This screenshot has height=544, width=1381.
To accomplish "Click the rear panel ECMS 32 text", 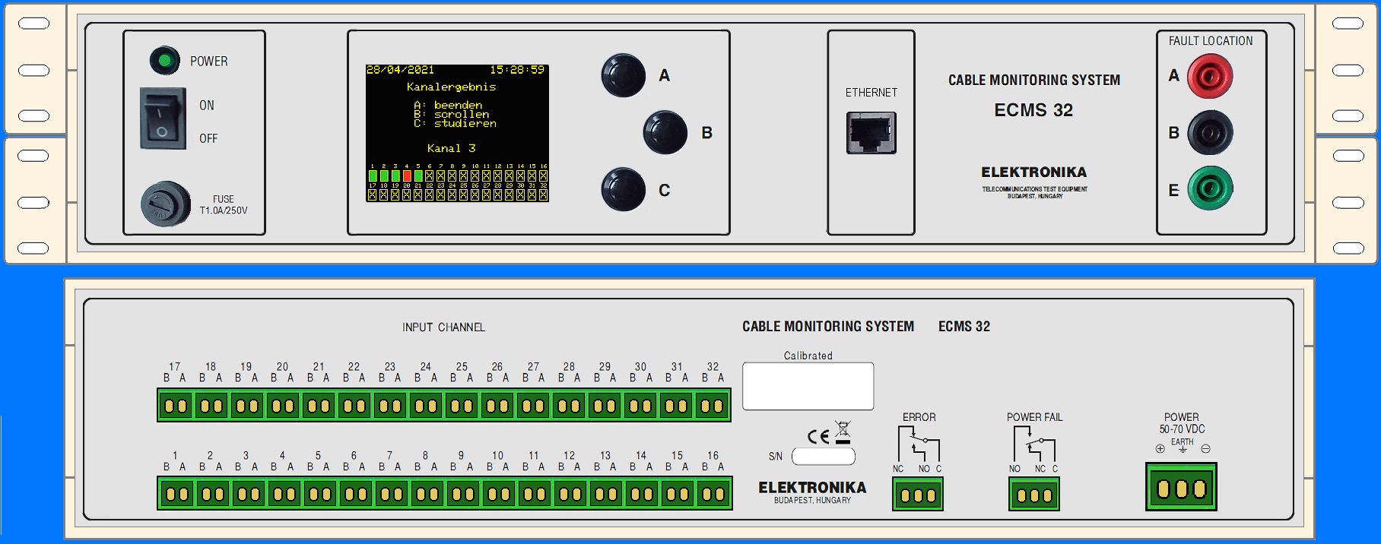I will point(964,326).
